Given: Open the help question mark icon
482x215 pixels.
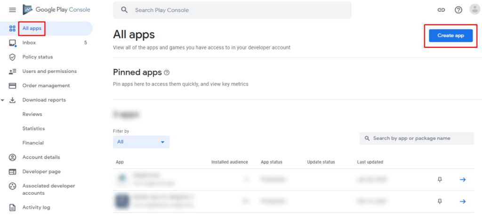Looking at the screenshot, I should 458,10.
